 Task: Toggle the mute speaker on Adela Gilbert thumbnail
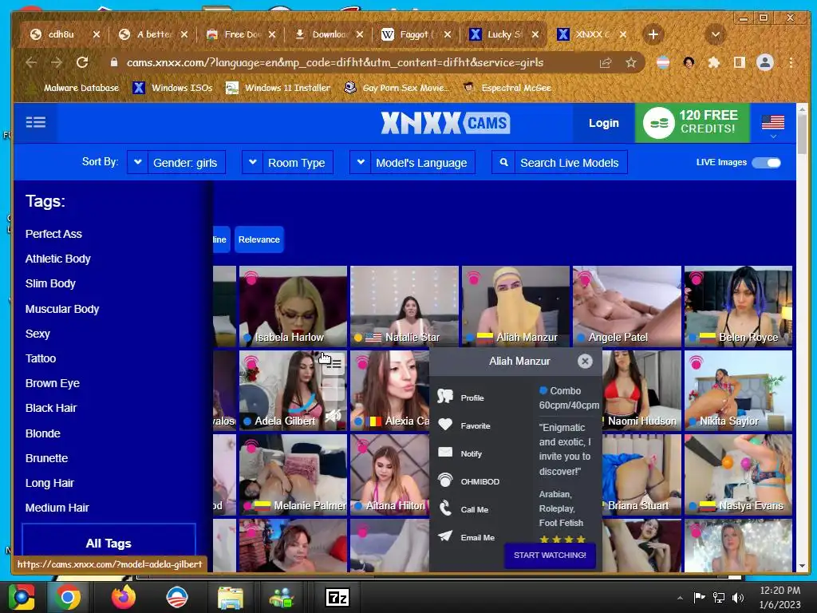333,416
